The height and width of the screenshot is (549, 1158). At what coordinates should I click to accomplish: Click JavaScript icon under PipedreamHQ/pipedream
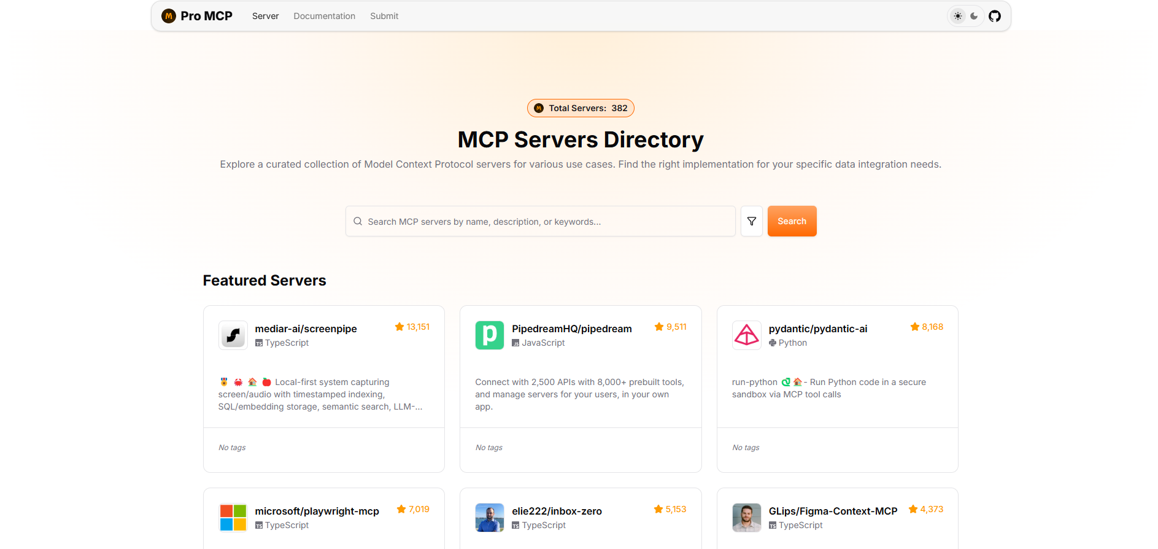(515, 343)
